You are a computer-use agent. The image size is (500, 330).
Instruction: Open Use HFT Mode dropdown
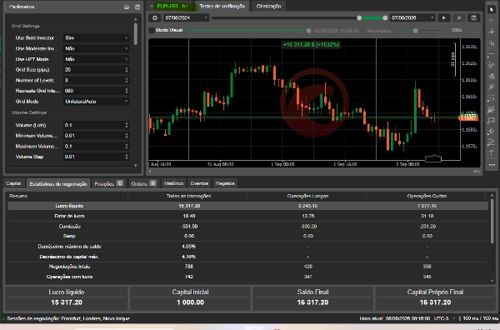pos(96,59)
